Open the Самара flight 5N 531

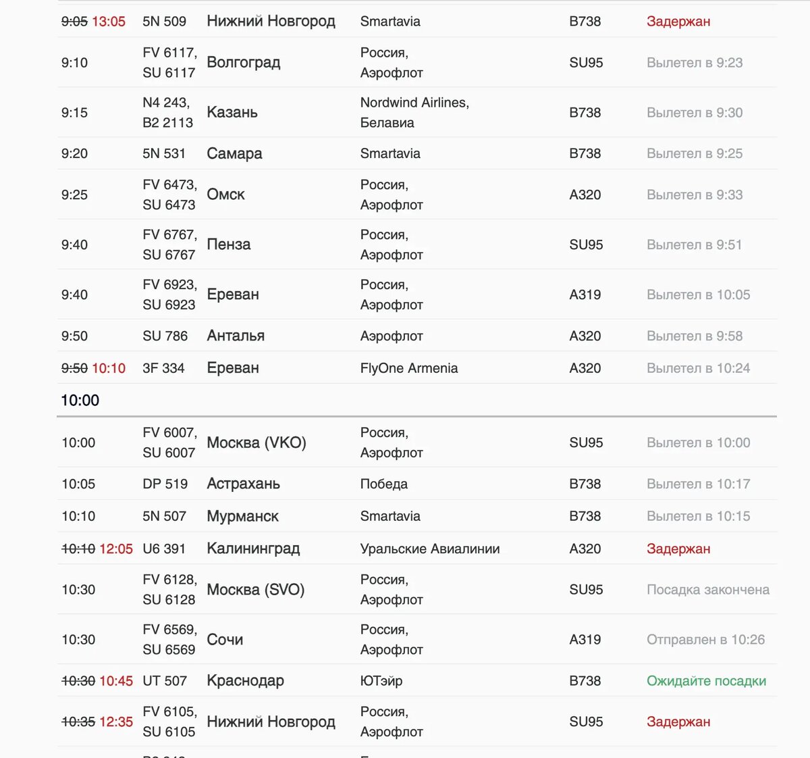click(417, 153)
